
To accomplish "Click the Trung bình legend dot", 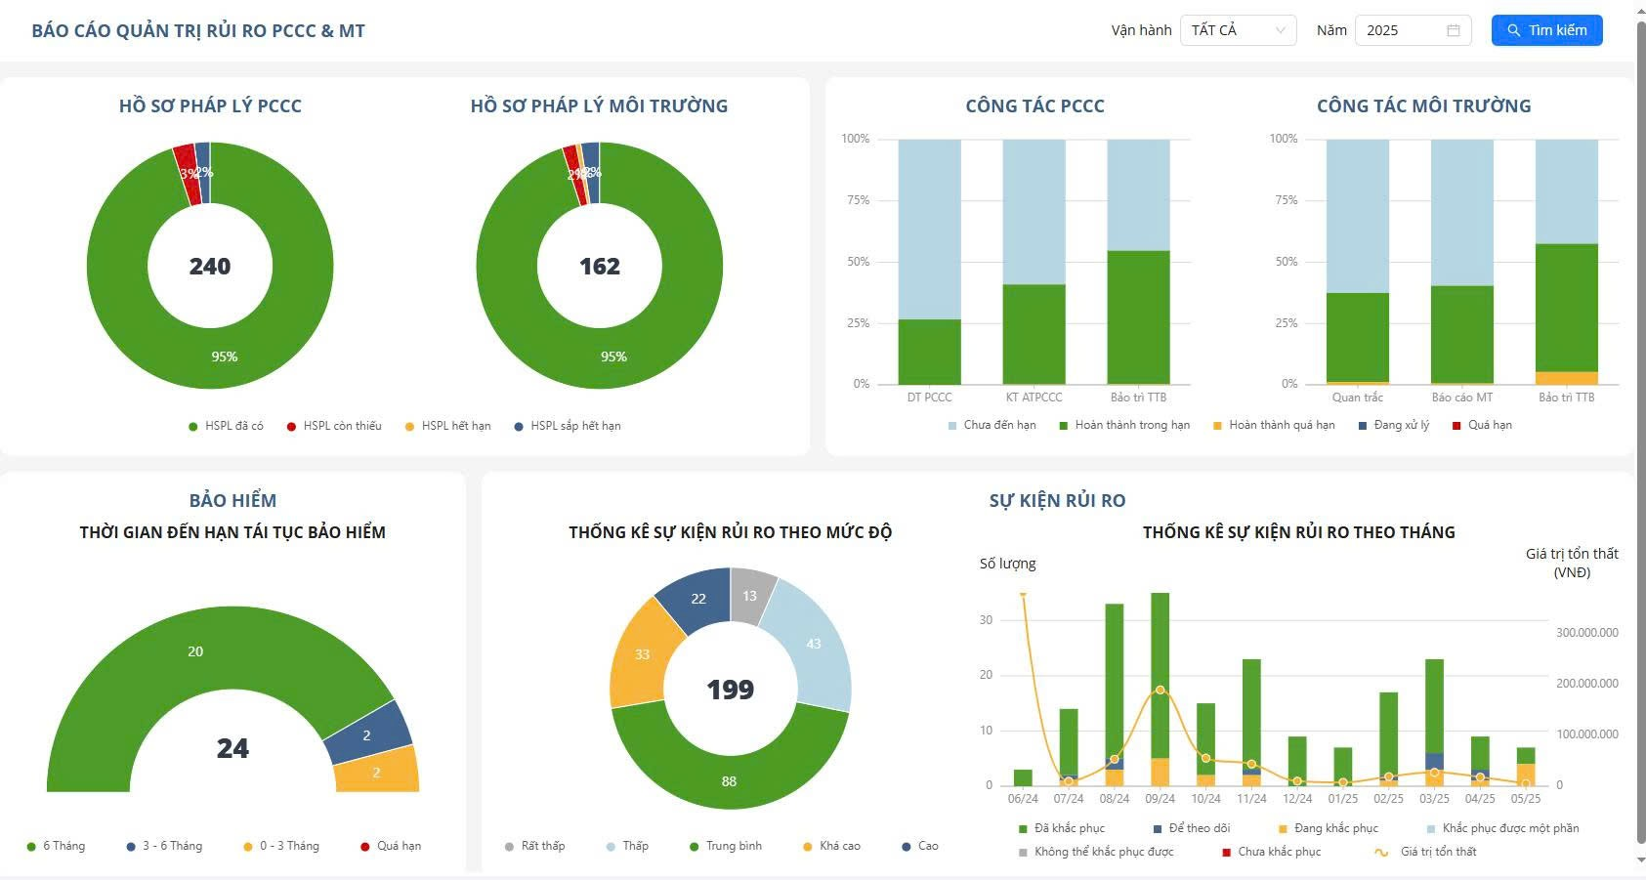I will click(x=695, y=846).
